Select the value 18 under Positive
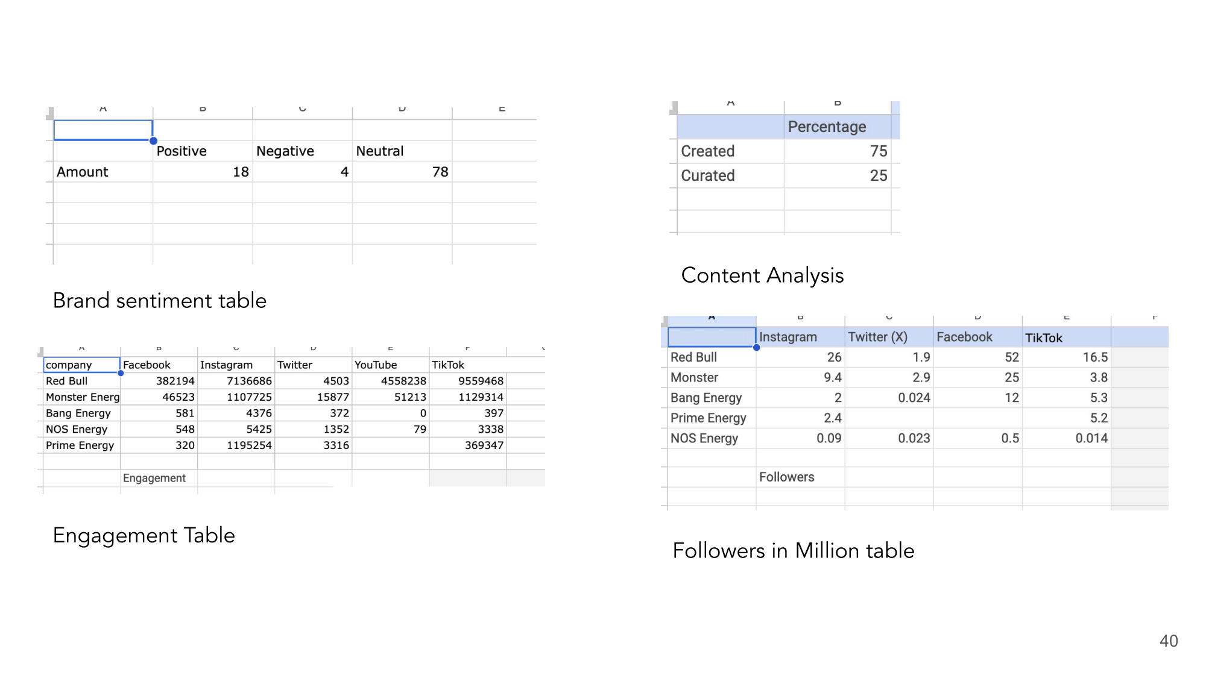 click(x=202, y=172)
